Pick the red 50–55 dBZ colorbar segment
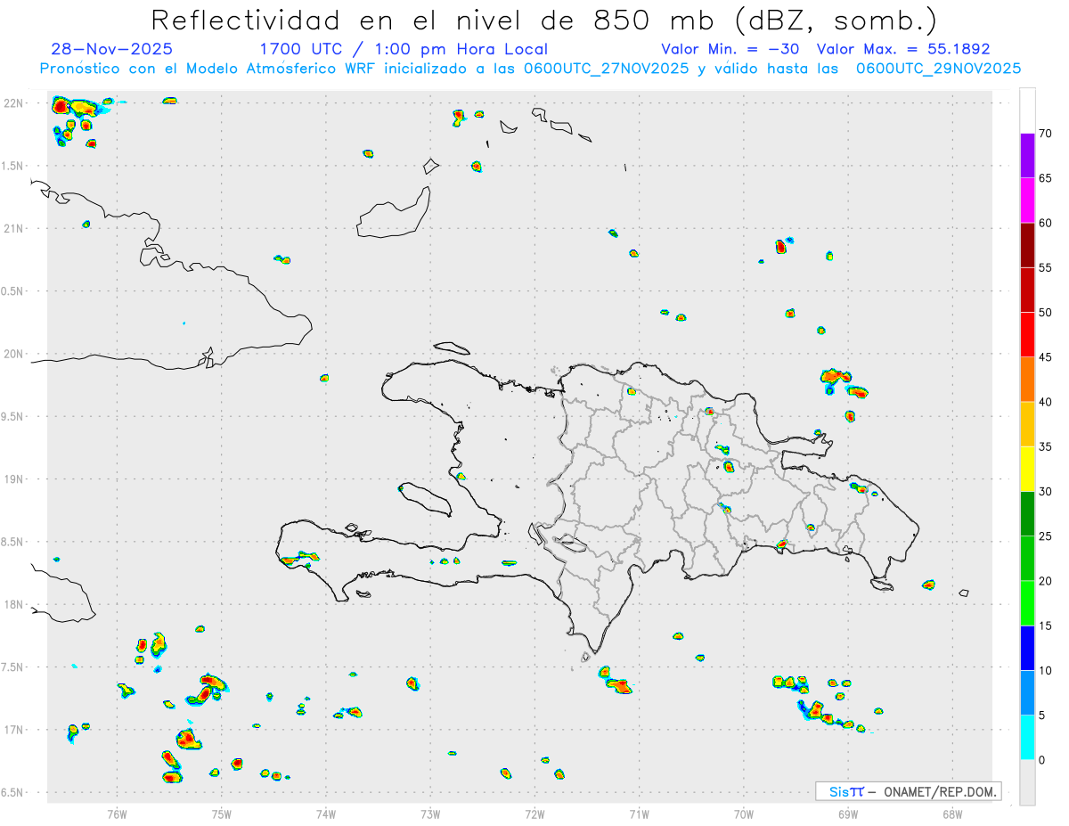 [x=1027, y=290]
